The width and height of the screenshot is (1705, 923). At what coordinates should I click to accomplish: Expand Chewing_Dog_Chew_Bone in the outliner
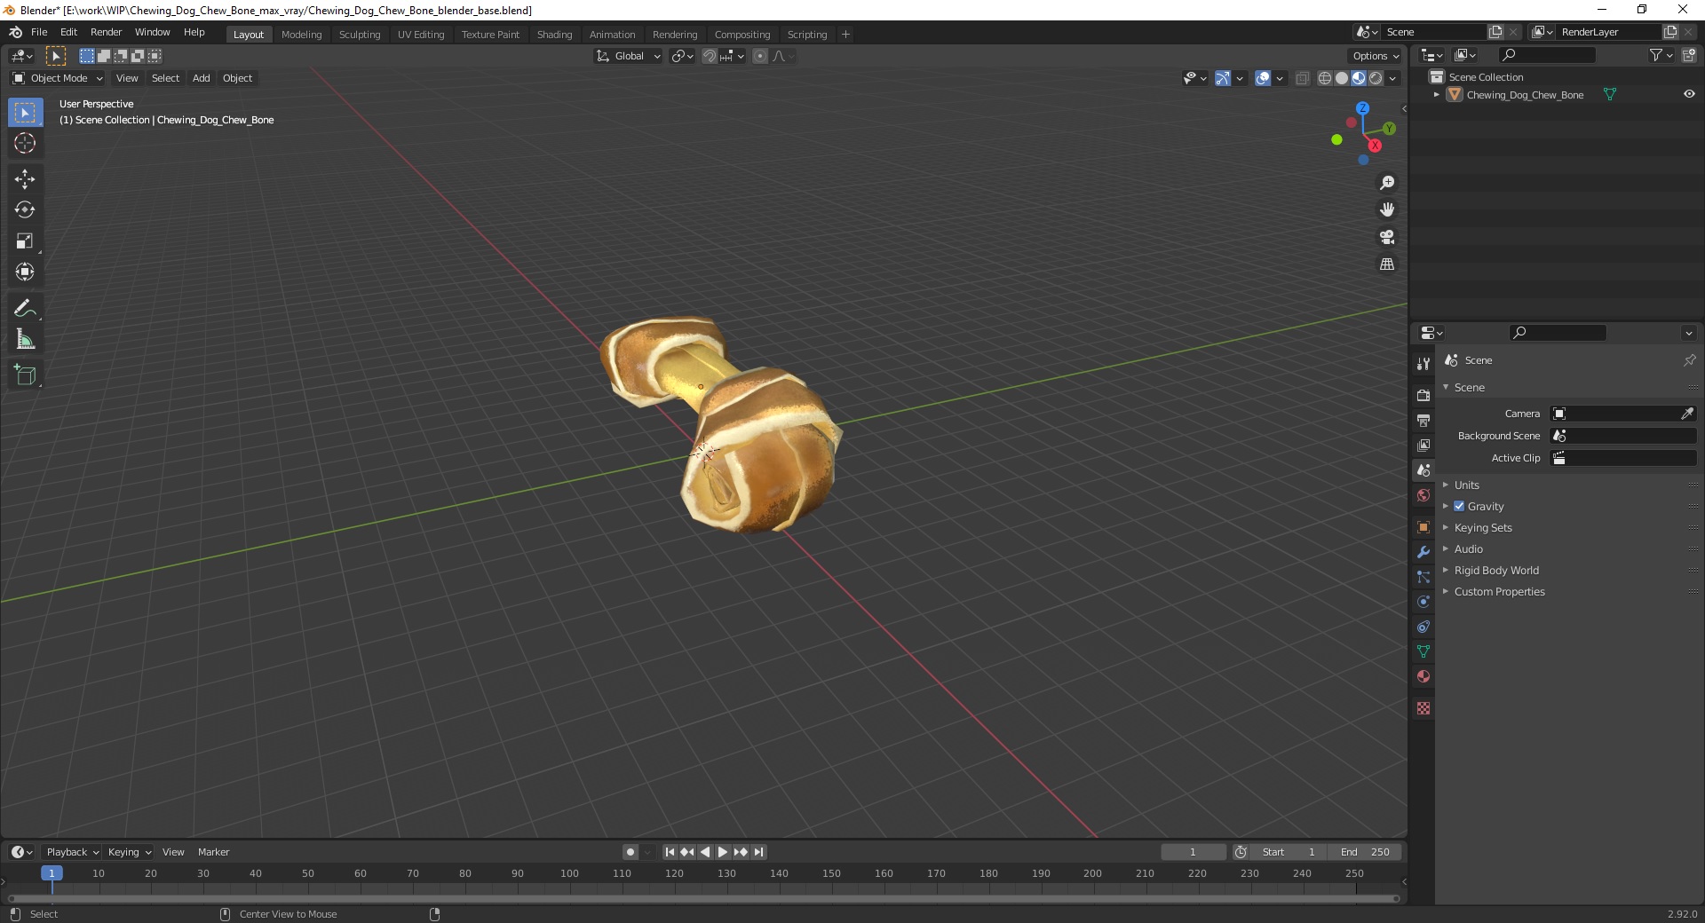click(x=1436, y=94)
